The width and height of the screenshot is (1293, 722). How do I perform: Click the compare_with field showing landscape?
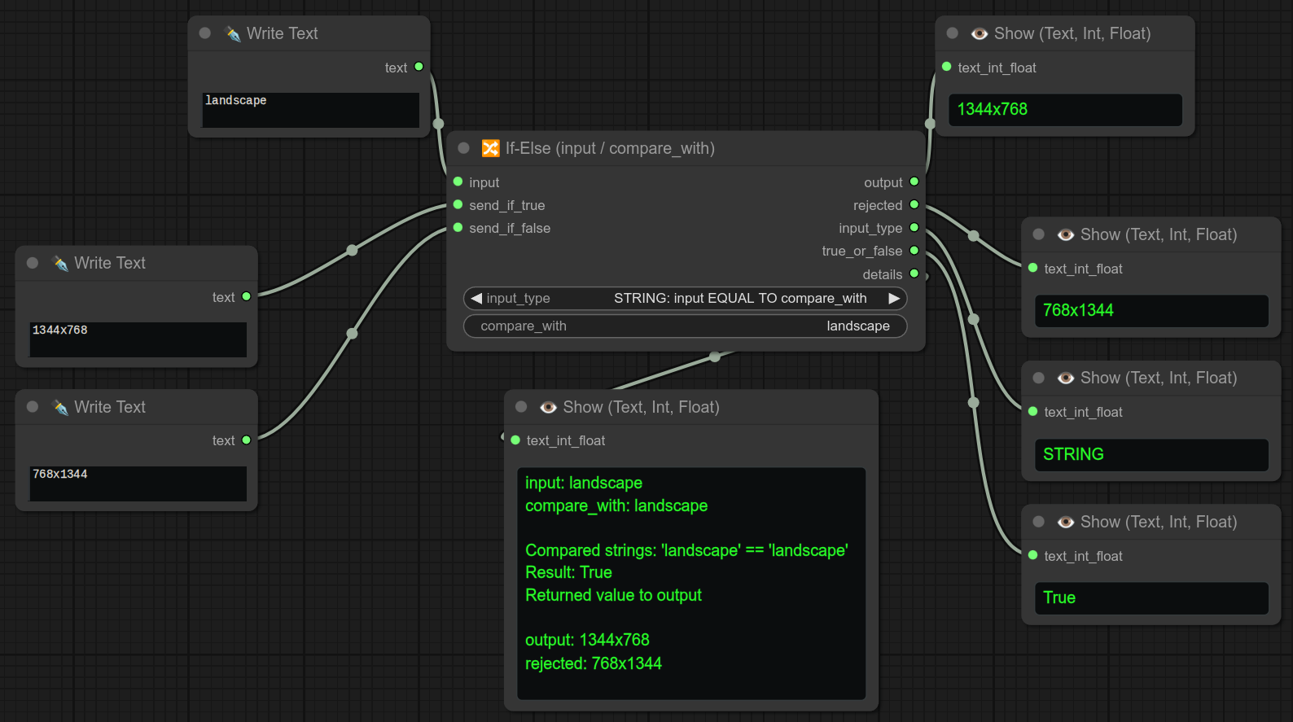coord(684,326)
